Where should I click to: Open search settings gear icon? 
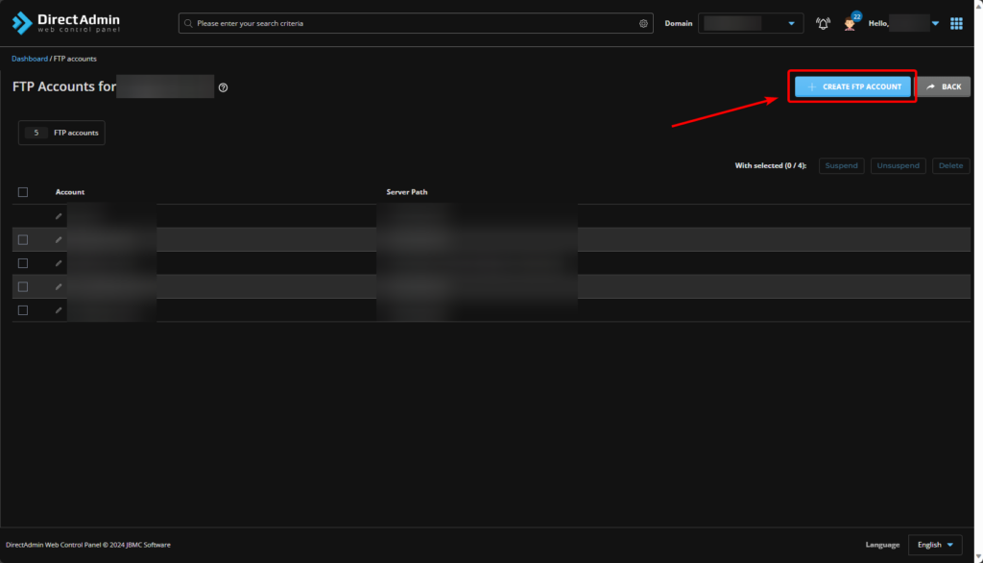643,23
